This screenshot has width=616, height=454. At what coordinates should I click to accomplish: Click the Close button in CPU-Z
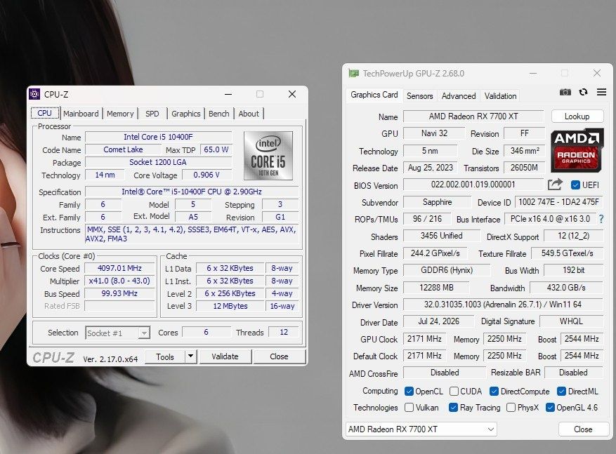point(279,356)
